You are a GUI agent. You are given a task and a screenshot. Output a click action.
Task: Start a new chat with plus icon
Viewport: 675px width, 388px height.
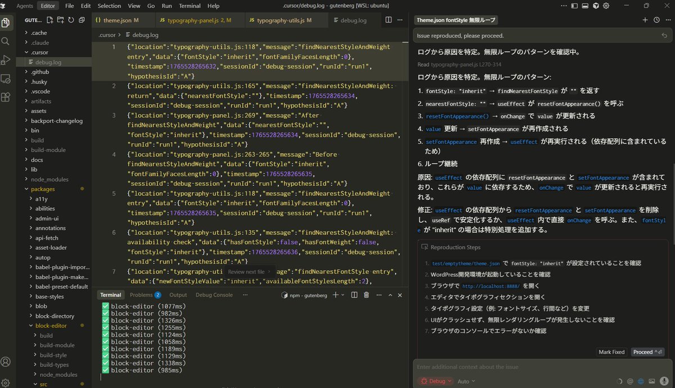point(645,20)
